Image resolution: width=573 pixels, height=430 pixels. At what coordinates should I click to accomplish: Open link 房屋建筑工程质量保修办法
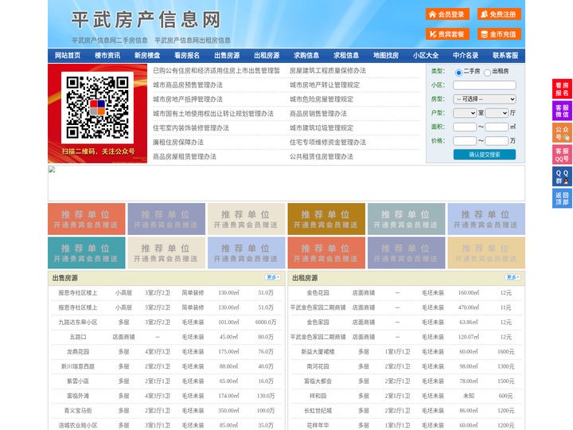tap(328, 71)
